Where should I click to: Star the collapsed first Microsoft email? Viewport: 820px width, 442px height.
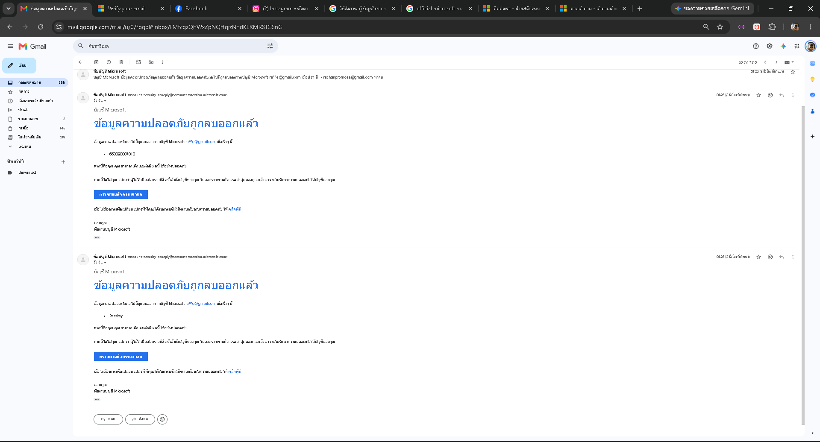pyautogui.click(x=793, y=72)
